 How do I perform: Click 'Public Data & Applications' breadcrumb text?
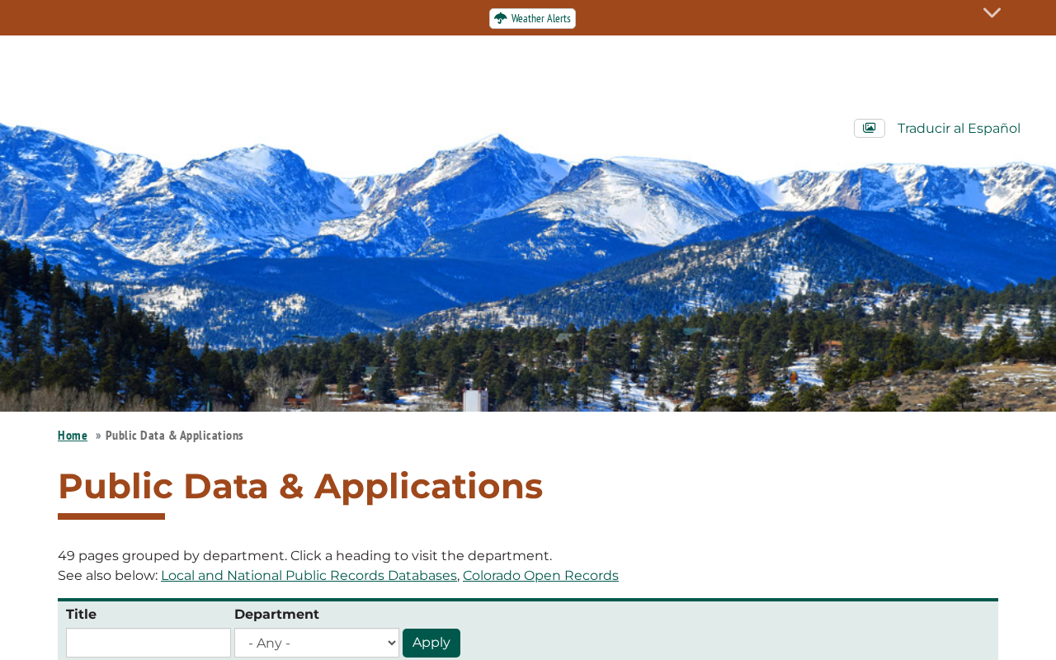174,436
